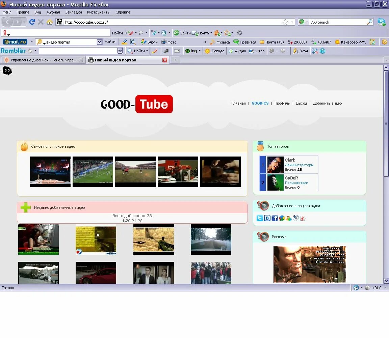Open the Music item in Mail.ru toolbar

tap(220, 42)
